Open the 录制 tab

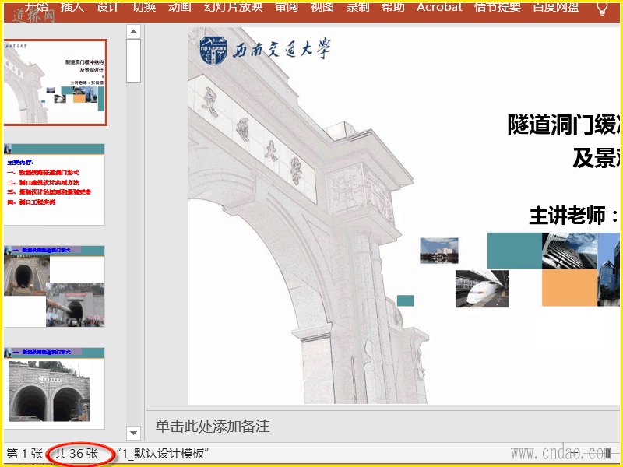pyautogui.click(x=357, y=7)
